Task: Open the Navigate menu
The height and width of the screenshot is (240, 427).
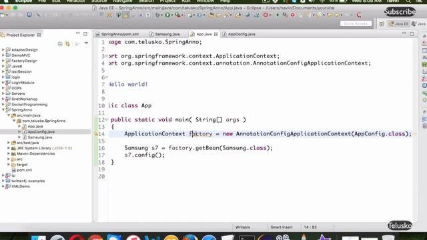Action: (x=122, y=1)
